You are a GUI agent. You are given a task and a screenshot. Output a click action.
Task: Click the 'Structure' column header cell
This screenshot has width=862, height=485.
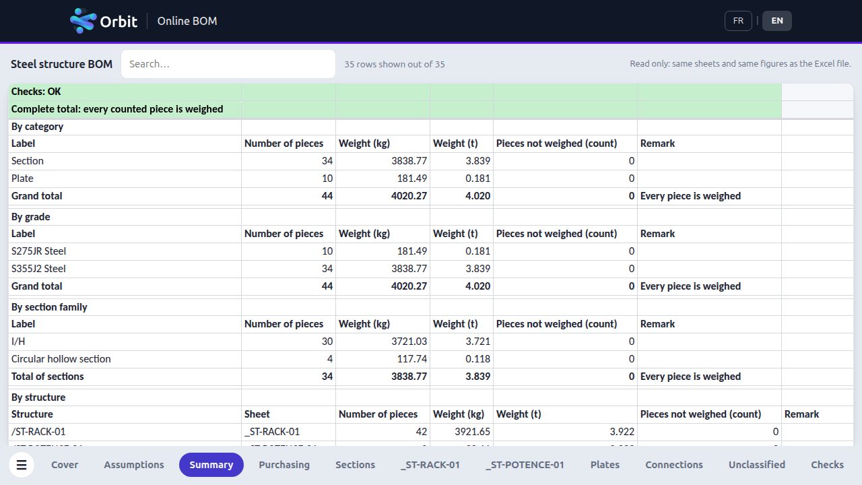click(125, 414)
